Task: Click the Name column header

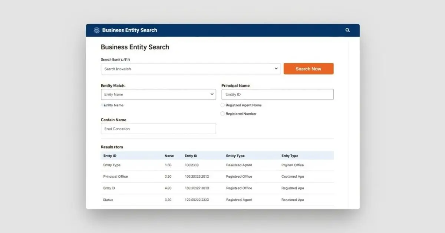Action: coord(169,156)
